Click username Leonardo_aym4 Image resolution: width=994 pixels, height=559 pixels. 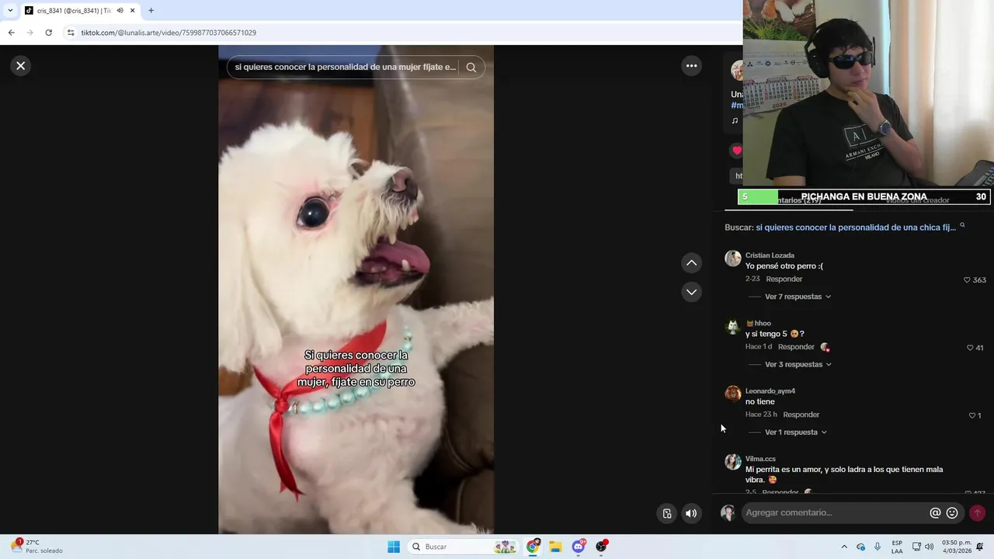(x=770, y=391)
